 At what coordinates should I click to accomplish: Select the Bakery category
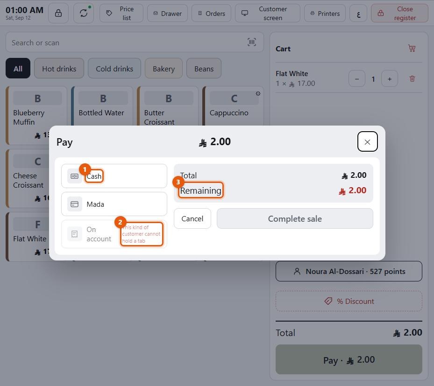(x=164, y=68)
